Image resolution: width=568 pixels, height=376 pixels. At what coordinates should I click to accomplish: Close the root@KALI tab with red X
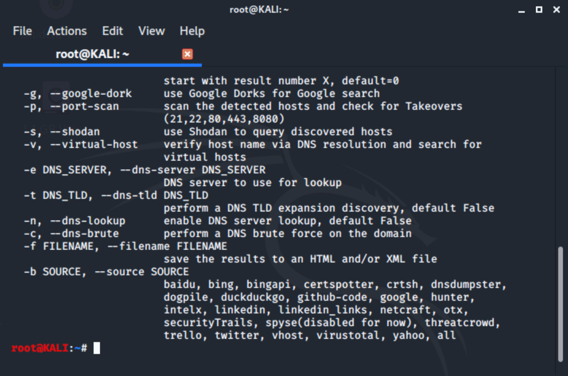(187, 54)
